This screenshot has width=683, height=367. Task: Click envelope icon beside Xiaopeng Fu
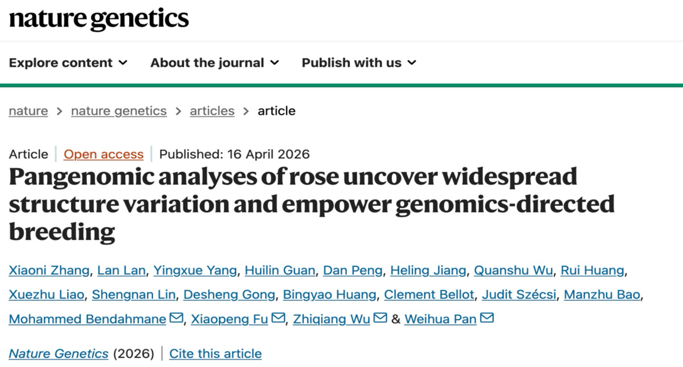click(278, 318)
